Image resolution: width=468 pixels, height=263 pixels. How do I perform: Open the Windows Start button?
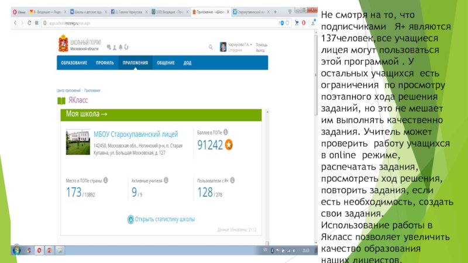coord(17,250)
